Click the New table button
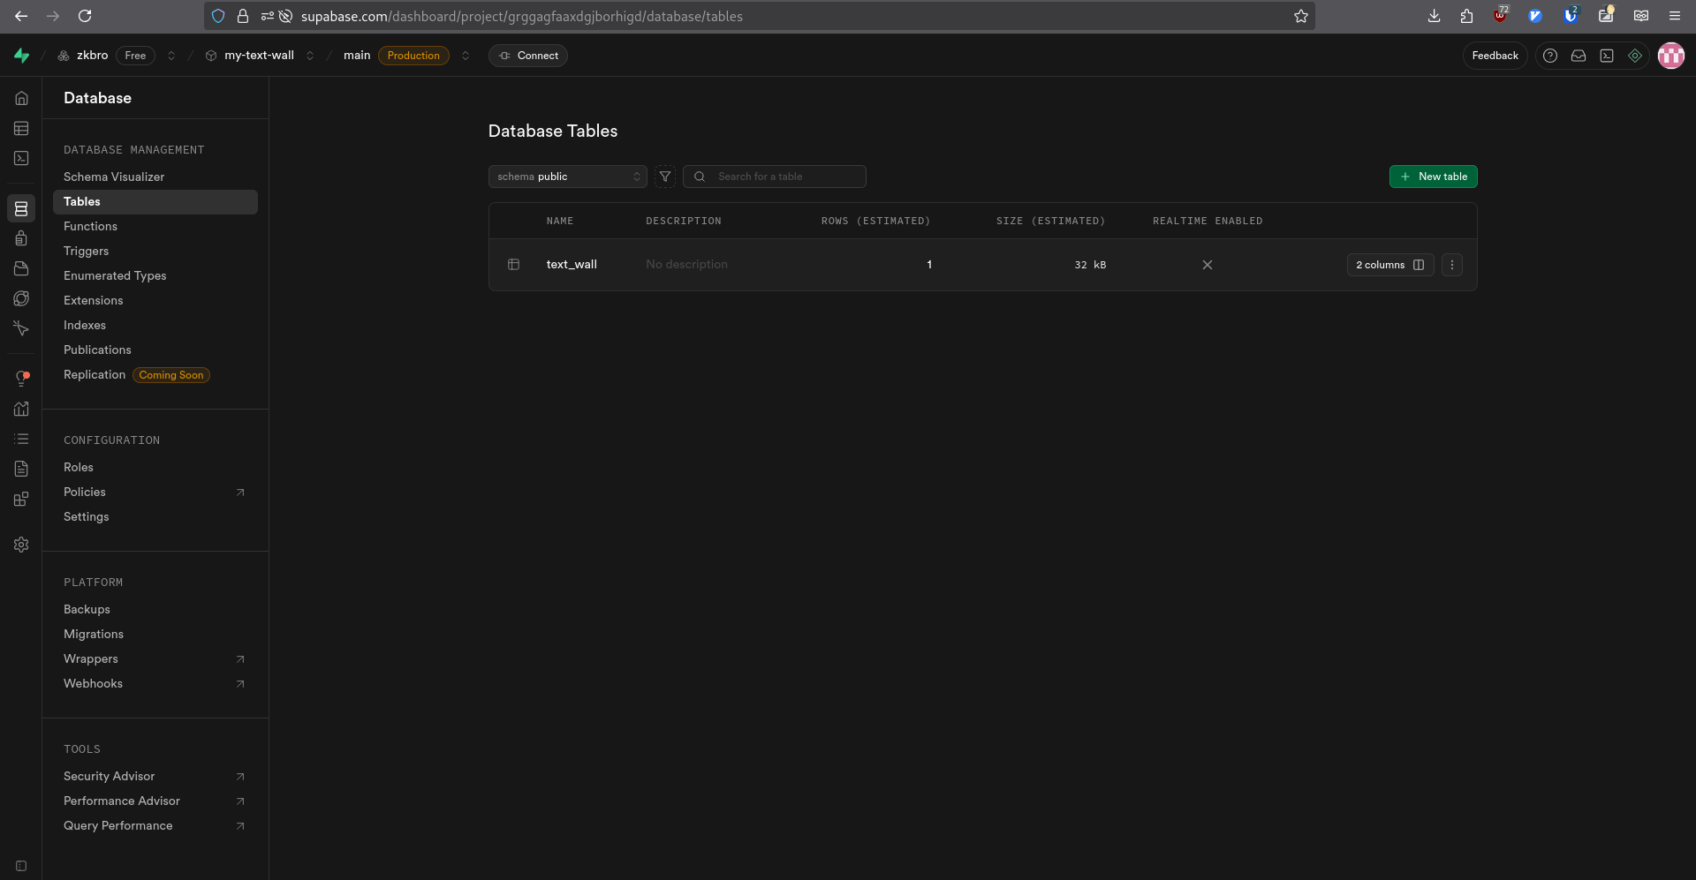This screenshot has height=880, width=1696. click(x=1433, y=177)
